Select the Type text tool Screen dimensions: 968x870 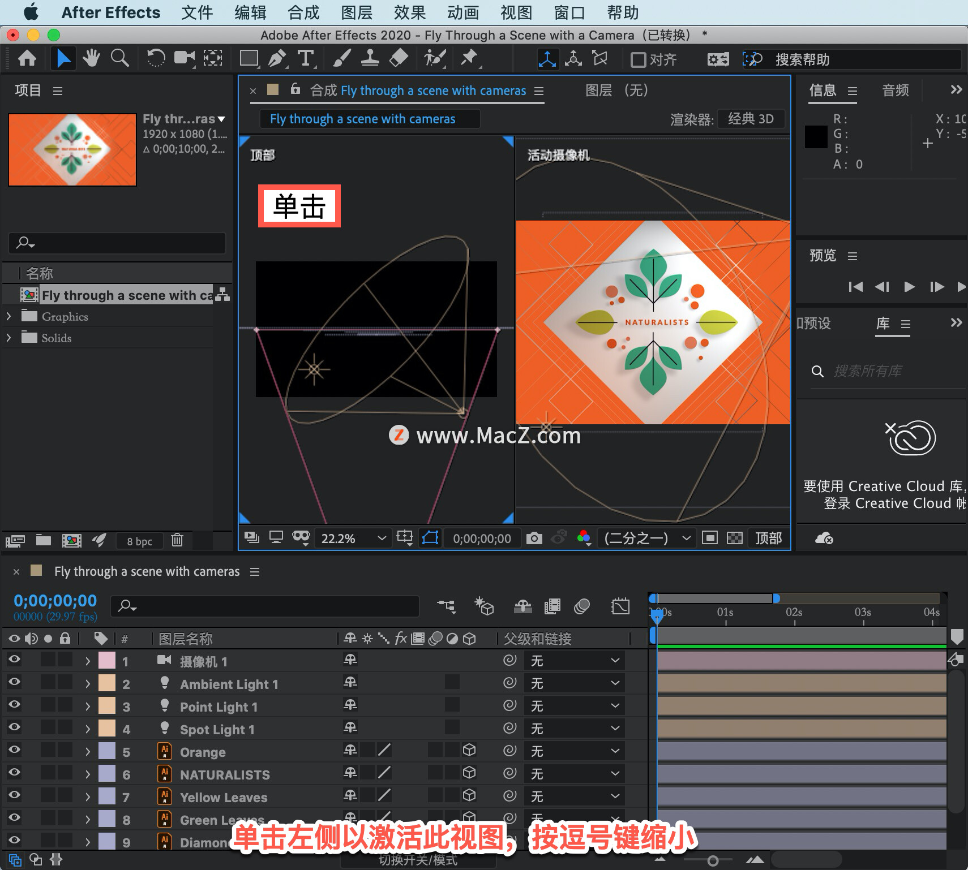306,58
